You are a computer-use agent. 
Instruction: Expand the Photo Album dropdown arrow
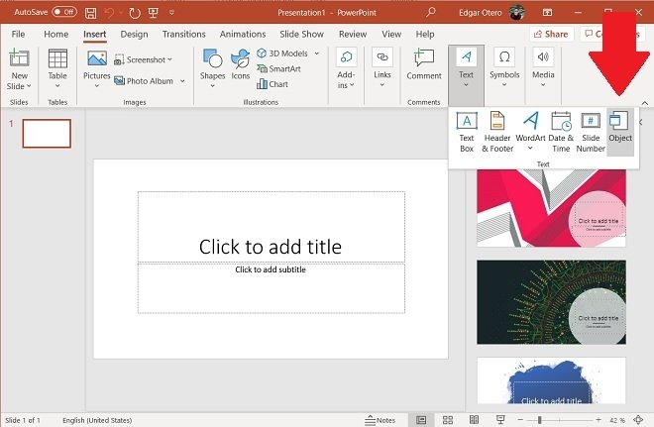(182, 81)
